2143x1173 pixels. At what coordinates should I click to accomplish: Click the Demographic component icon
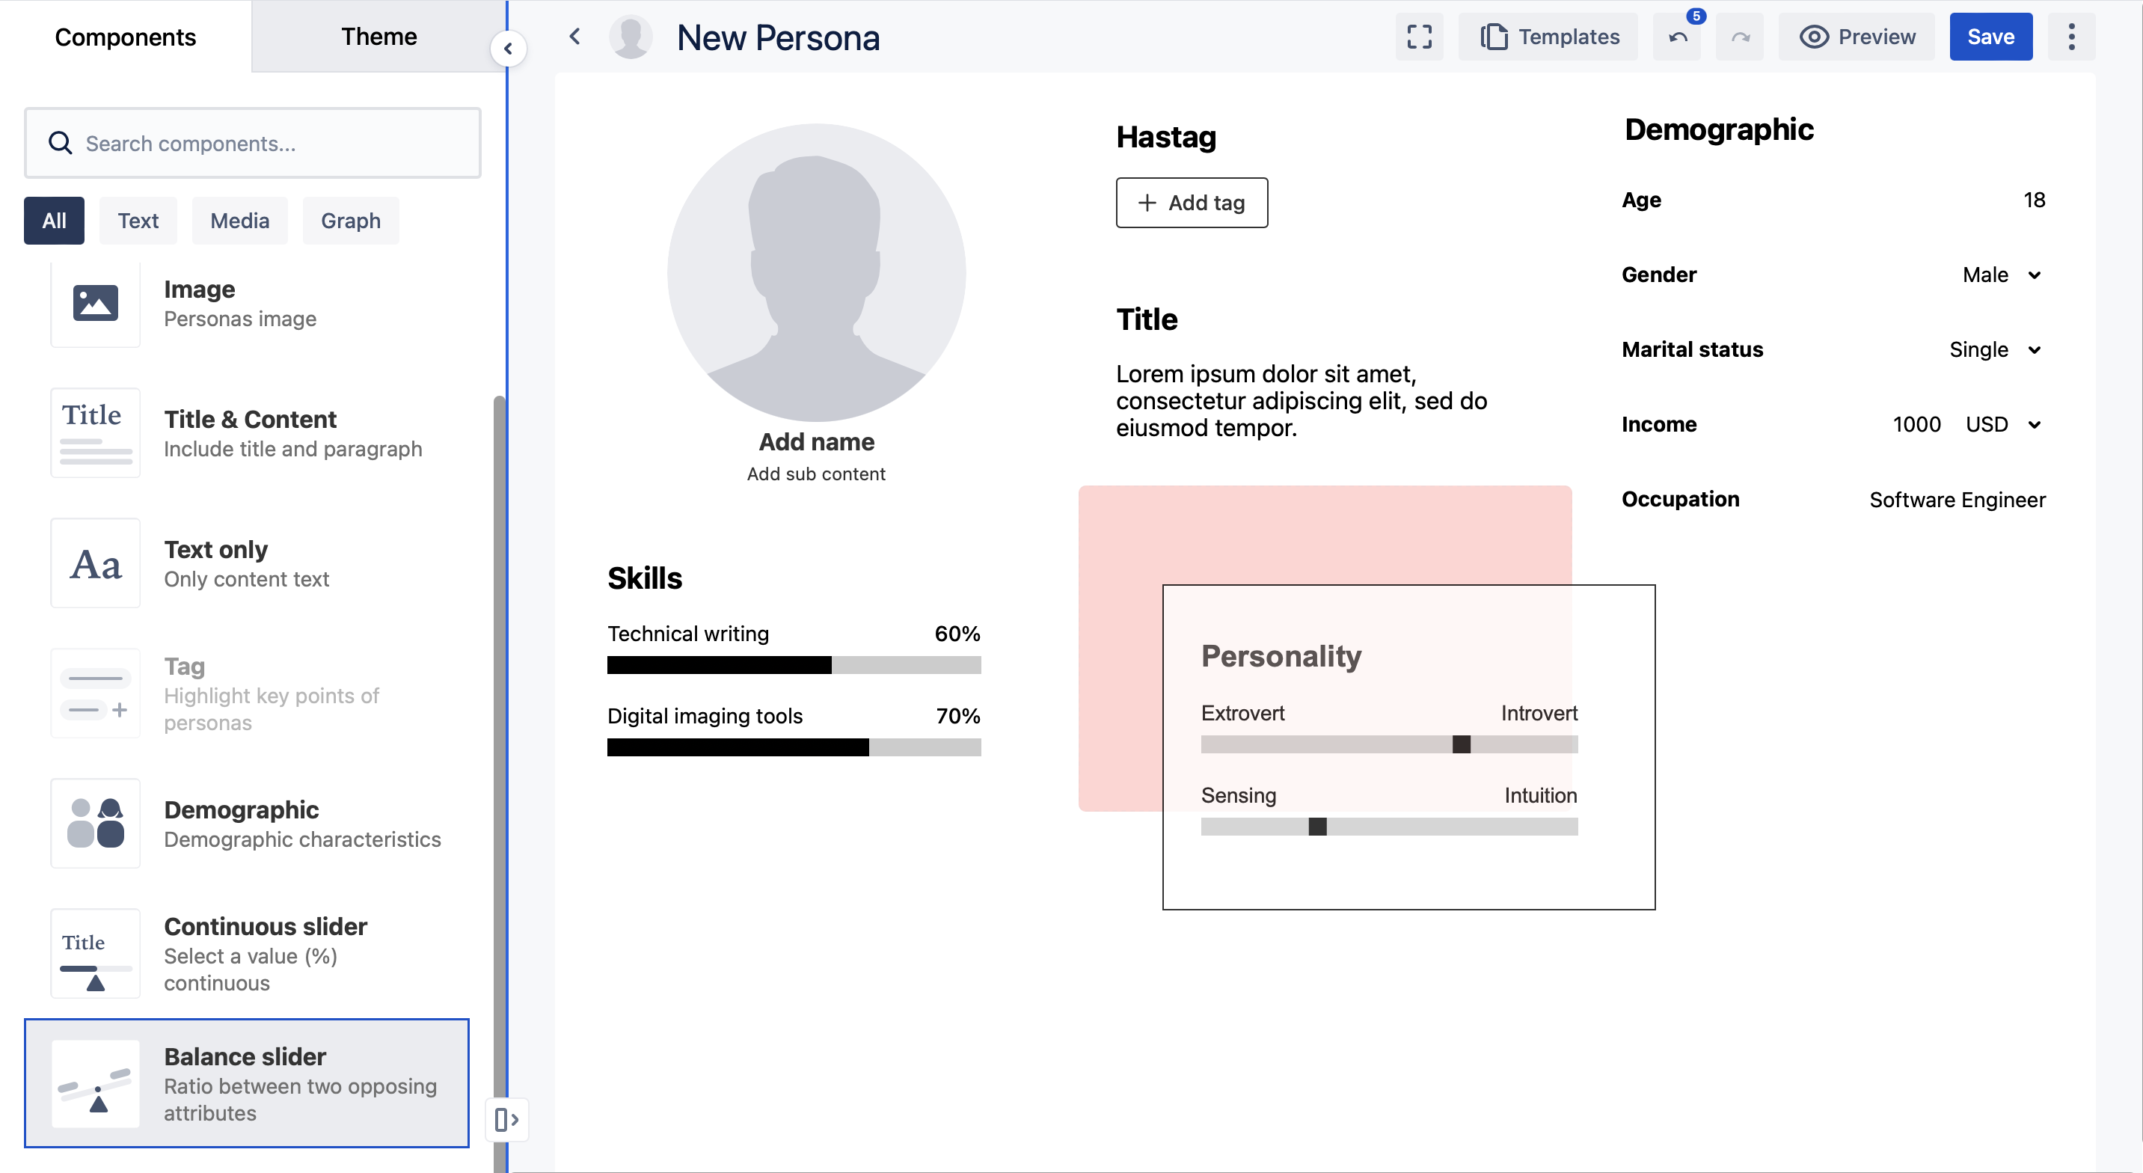point(95,824)
